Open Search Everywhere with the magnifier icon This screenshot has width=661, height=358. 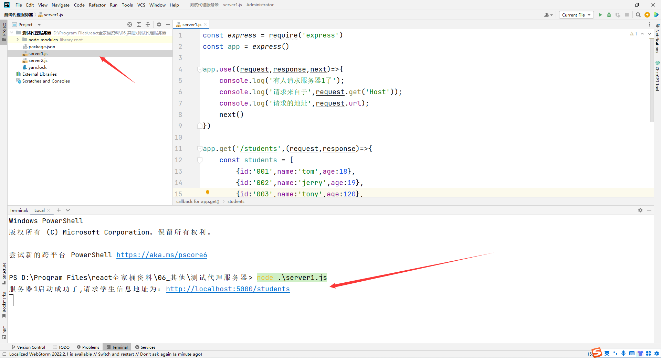(x=639, y=15)
